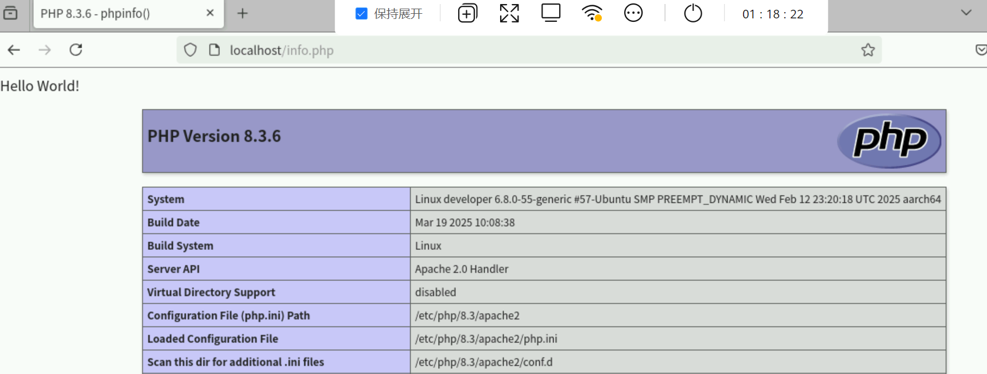Click the monitor display icon
This screenshot has width=987, height=374.
point(551,13)
